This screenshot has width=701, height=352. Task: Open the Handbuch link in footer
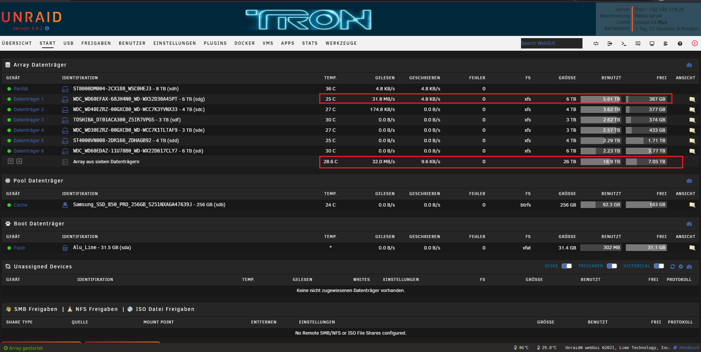pos(689,348)
